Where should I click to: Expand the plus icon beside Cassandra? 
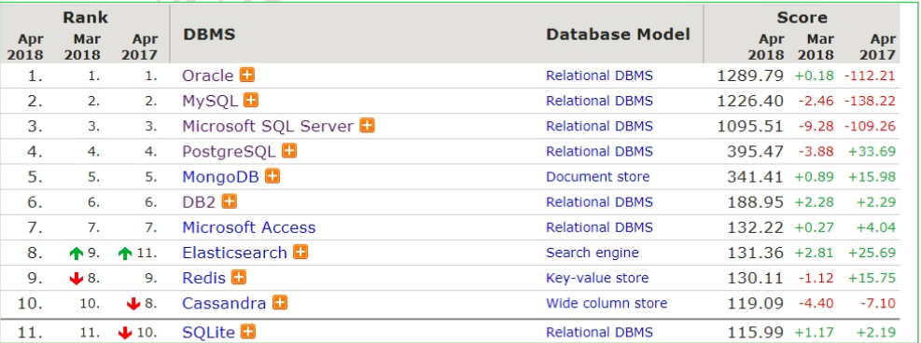coord(280,303)
